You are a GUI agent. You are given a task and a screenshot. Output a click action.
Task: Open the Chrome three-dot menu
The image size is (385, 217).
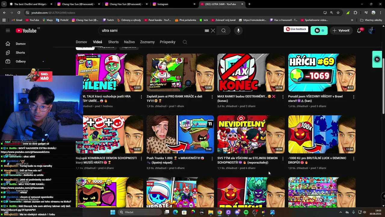[380, 13]
